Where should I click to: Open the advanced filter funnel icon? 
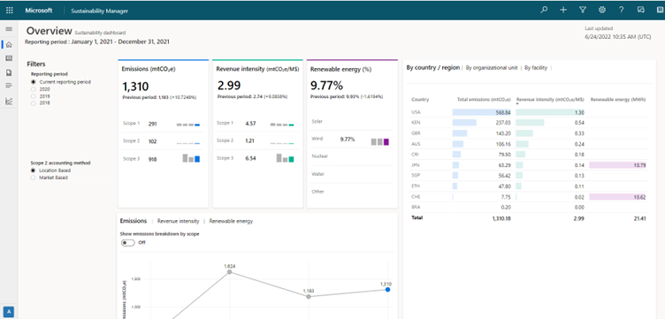(x=583, y=11)
